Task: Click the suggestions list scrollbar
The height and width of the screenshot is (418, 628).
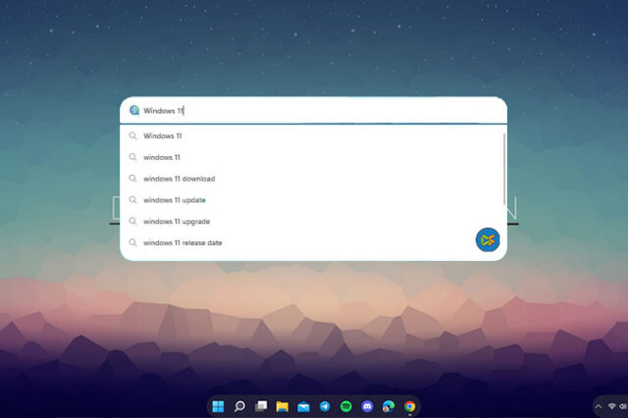Action: click(x=503, y=170)
